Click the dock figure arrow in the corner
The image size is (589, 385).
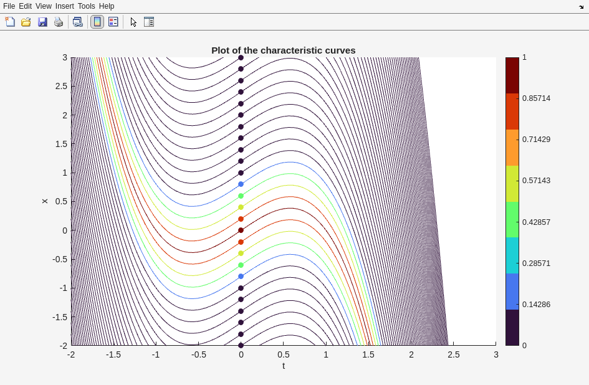coord(581,6)
